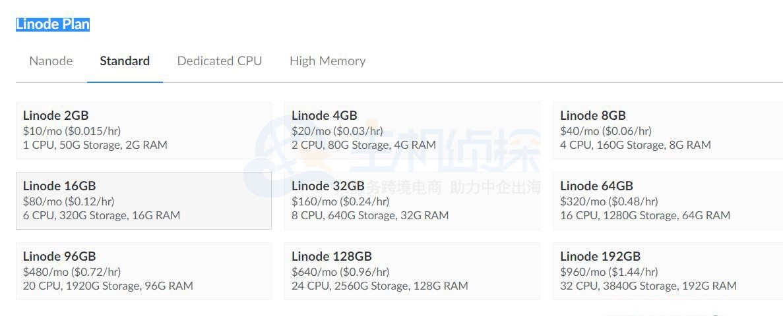Select the Linode 64GB plan
Image resolution: width=783 pixels, height=316 pixels.
667,201
